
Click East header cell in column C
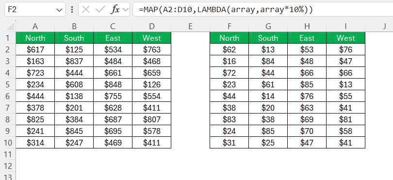point(113,38)
